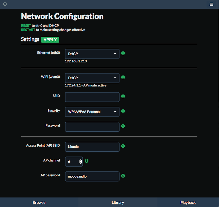The height and width of the screenshot is (207, 219).
Task: Open the hamburger menu icon
Action: [x=211, y=4]
